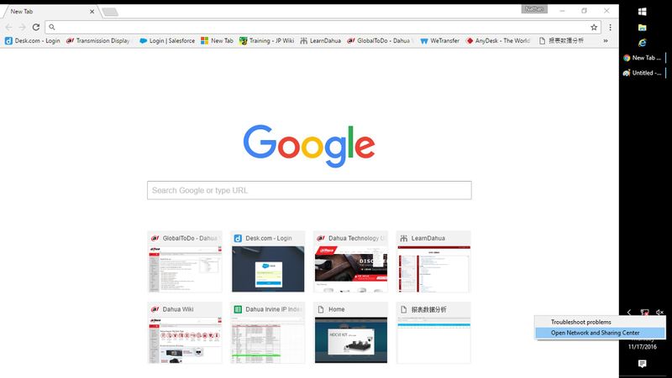Screen dimensions: 672x378
Task: Go back with the browser back arrow
Action: (x=8, y=28)
